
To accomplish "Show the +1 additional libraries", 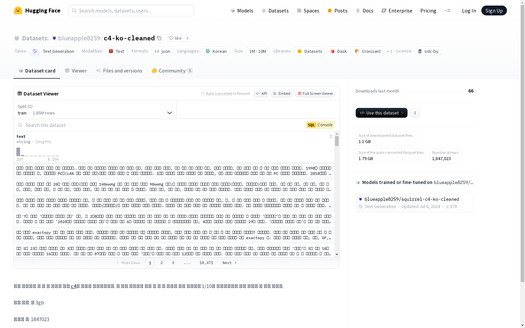I will (389, 51).
